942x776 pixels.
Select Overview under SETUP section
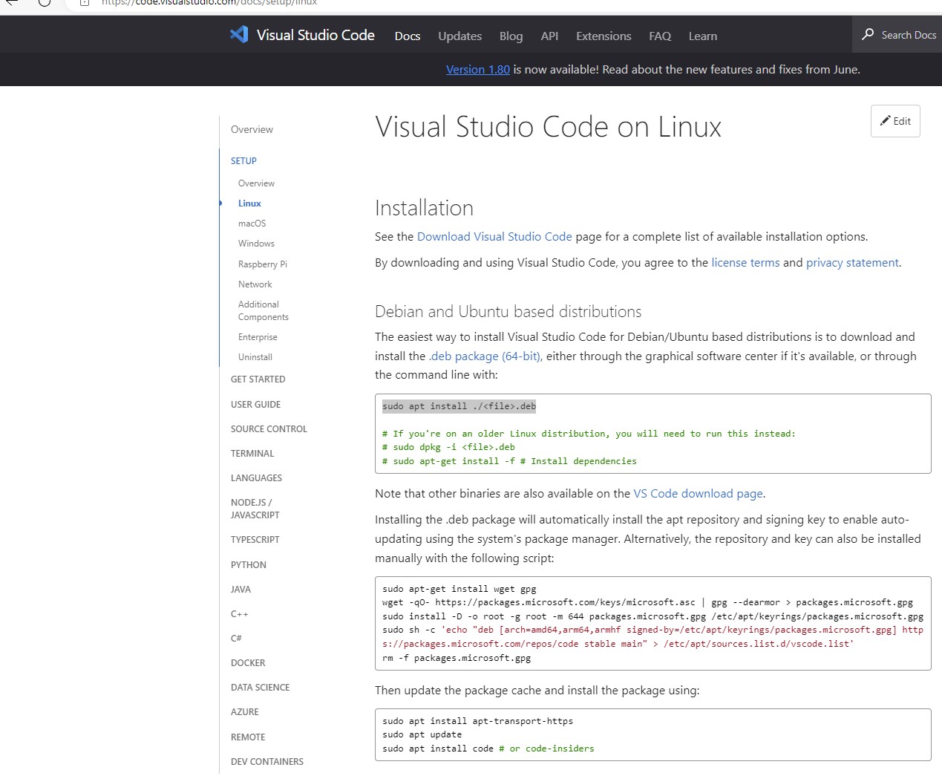point(256,183)
